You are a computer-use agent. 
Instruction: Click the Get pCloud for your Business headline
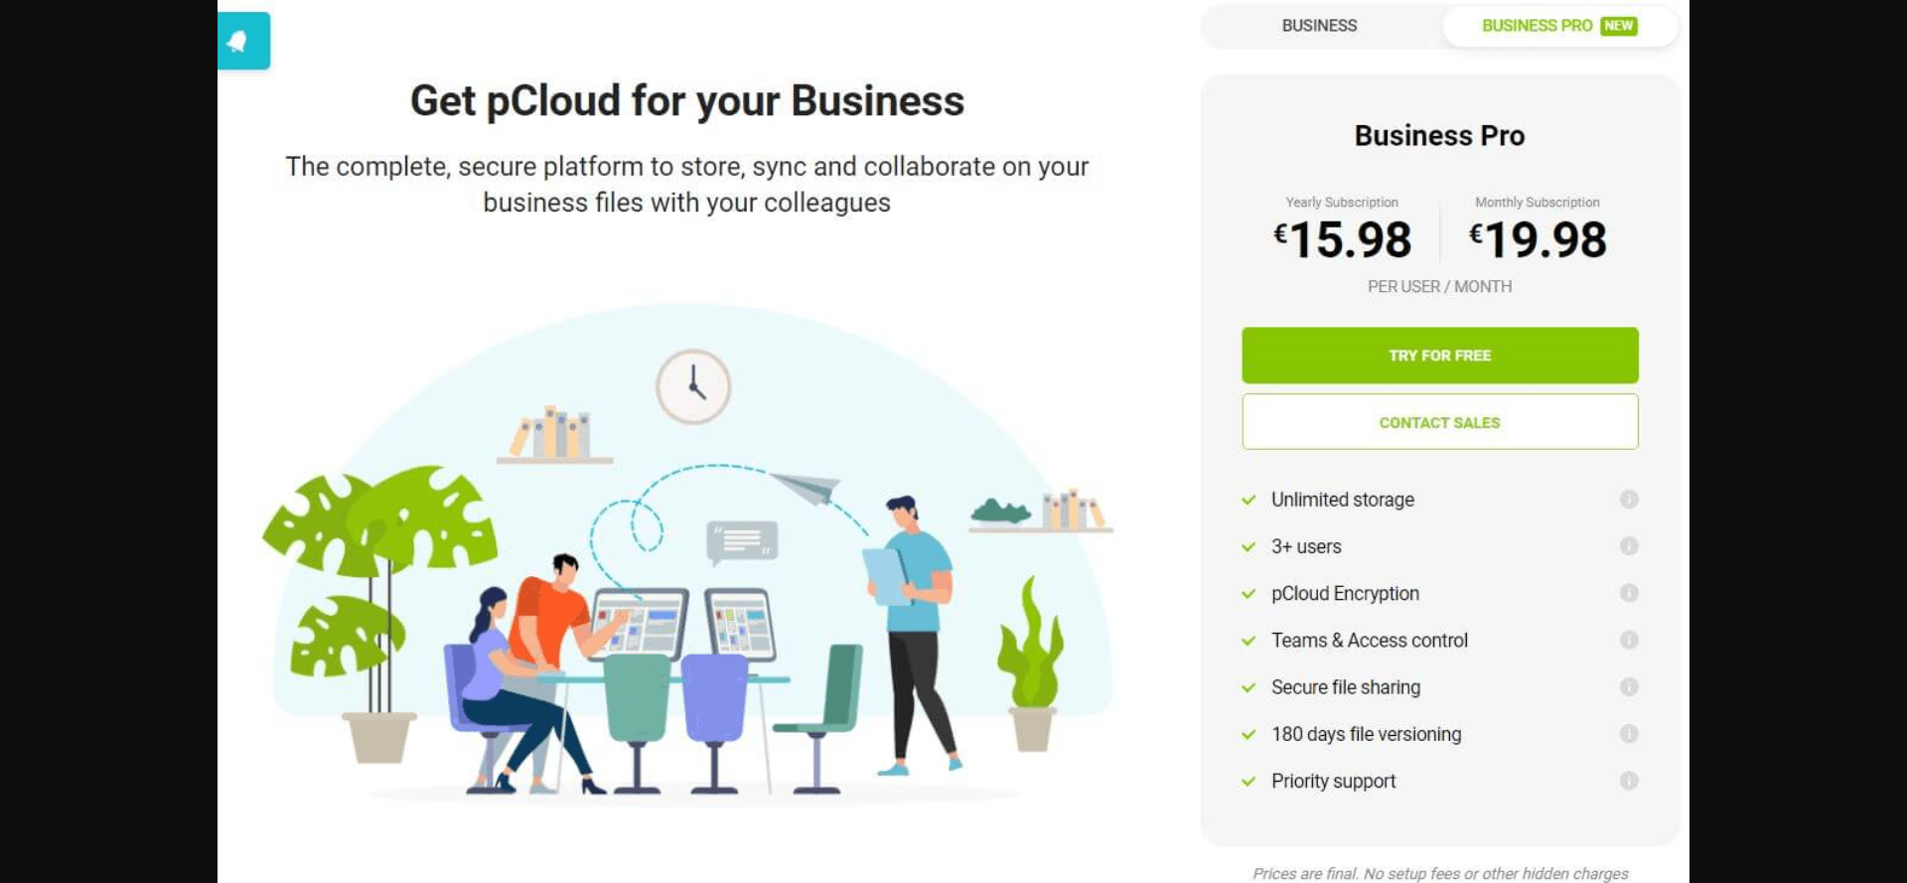(687, 101)
